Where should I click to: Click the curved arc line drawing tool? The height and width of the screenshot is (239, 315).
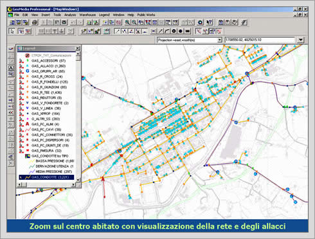[167, 31]
